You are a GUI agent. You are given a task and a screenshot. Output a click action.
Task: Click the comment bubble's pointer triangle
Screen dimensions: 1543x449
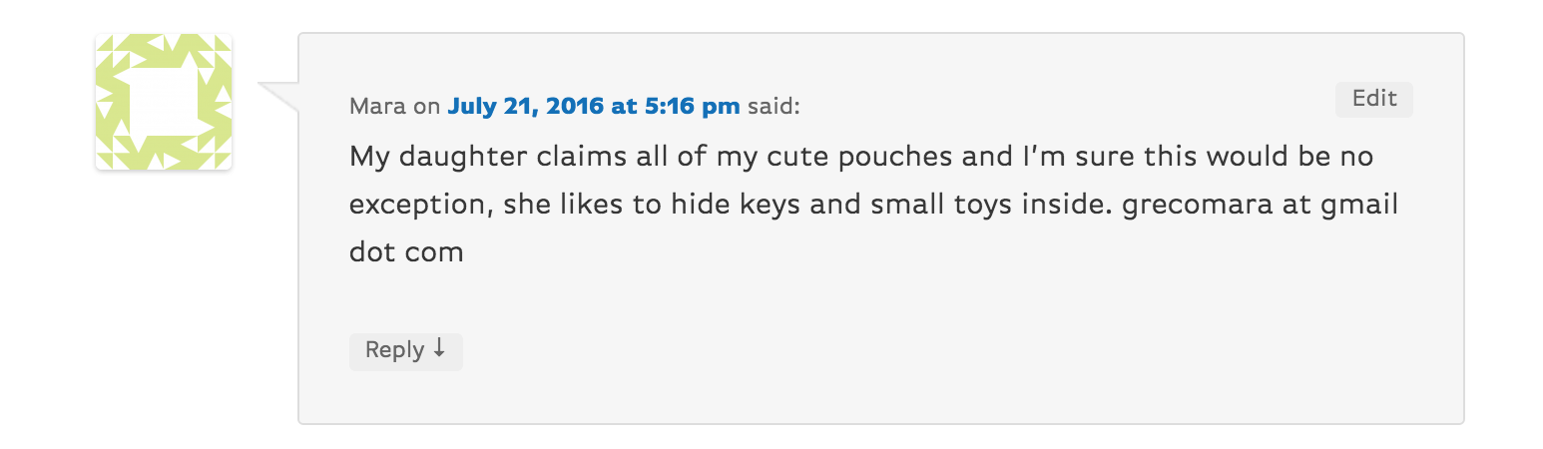(280, 97)
